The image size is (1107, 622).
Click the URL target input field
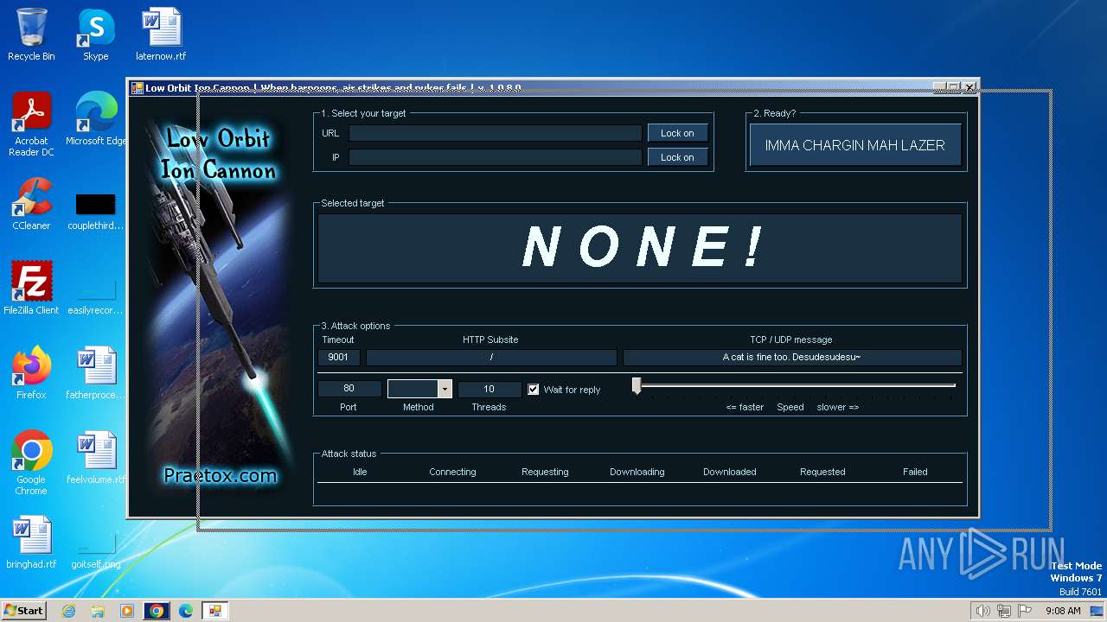495,133
